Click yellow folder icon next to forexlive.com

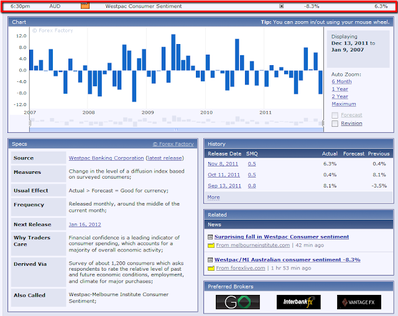[x=211, y=268]
